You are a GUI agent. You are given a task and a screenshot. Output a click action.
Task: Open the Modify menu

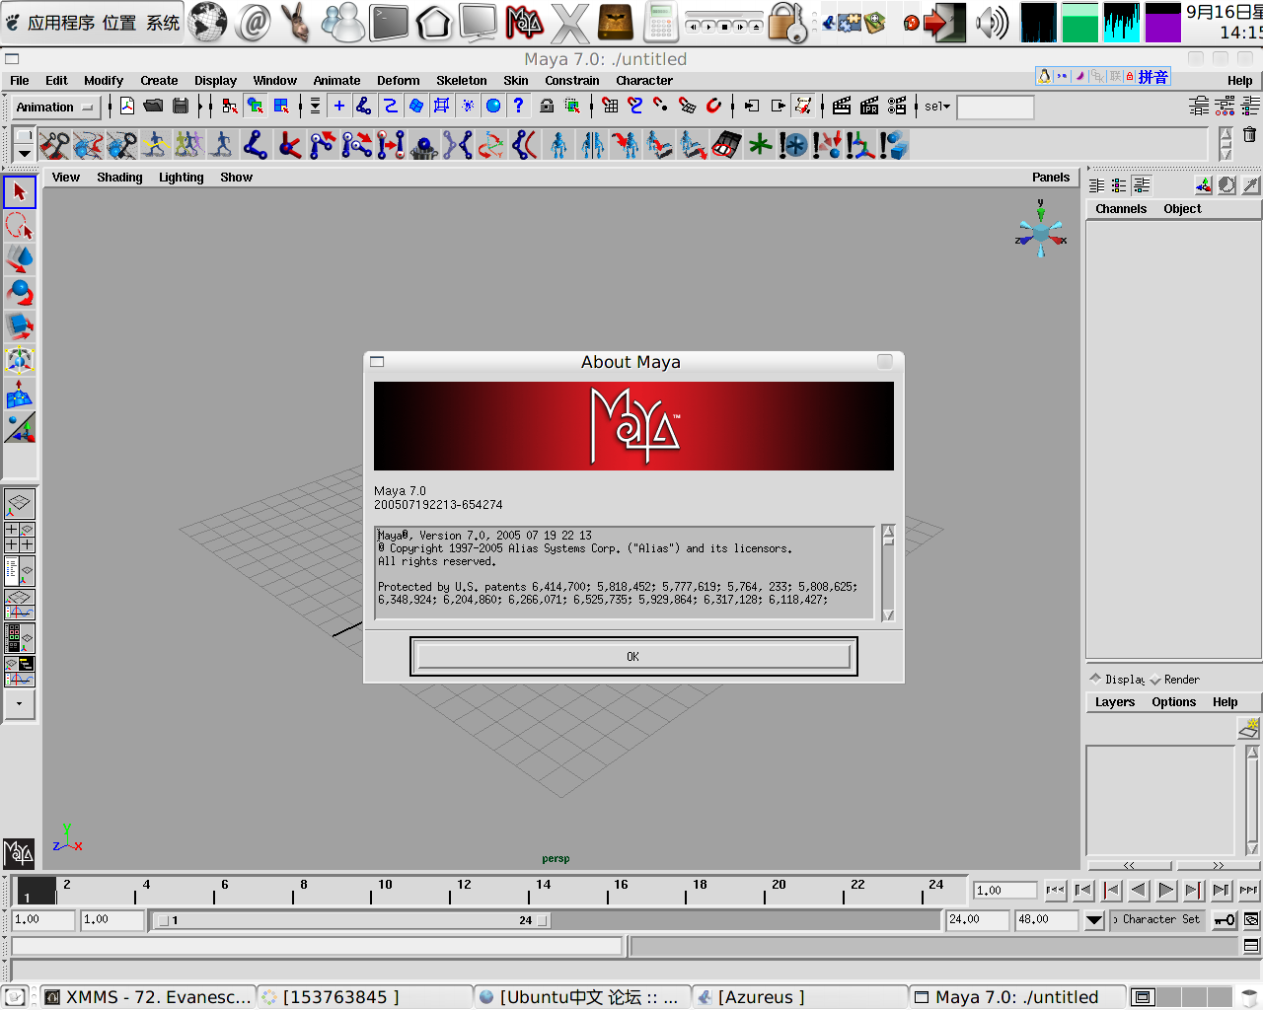tap(104, 81)
